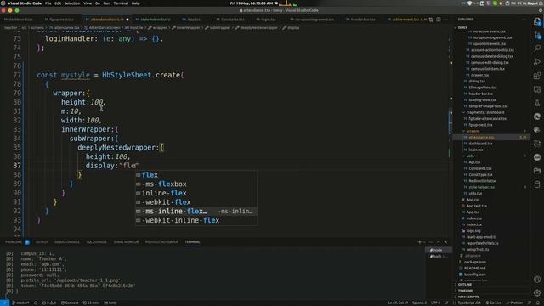Switch to the DEBUG CONSOLE tab
The image size is (544, 306).
(x=67, y=242)
